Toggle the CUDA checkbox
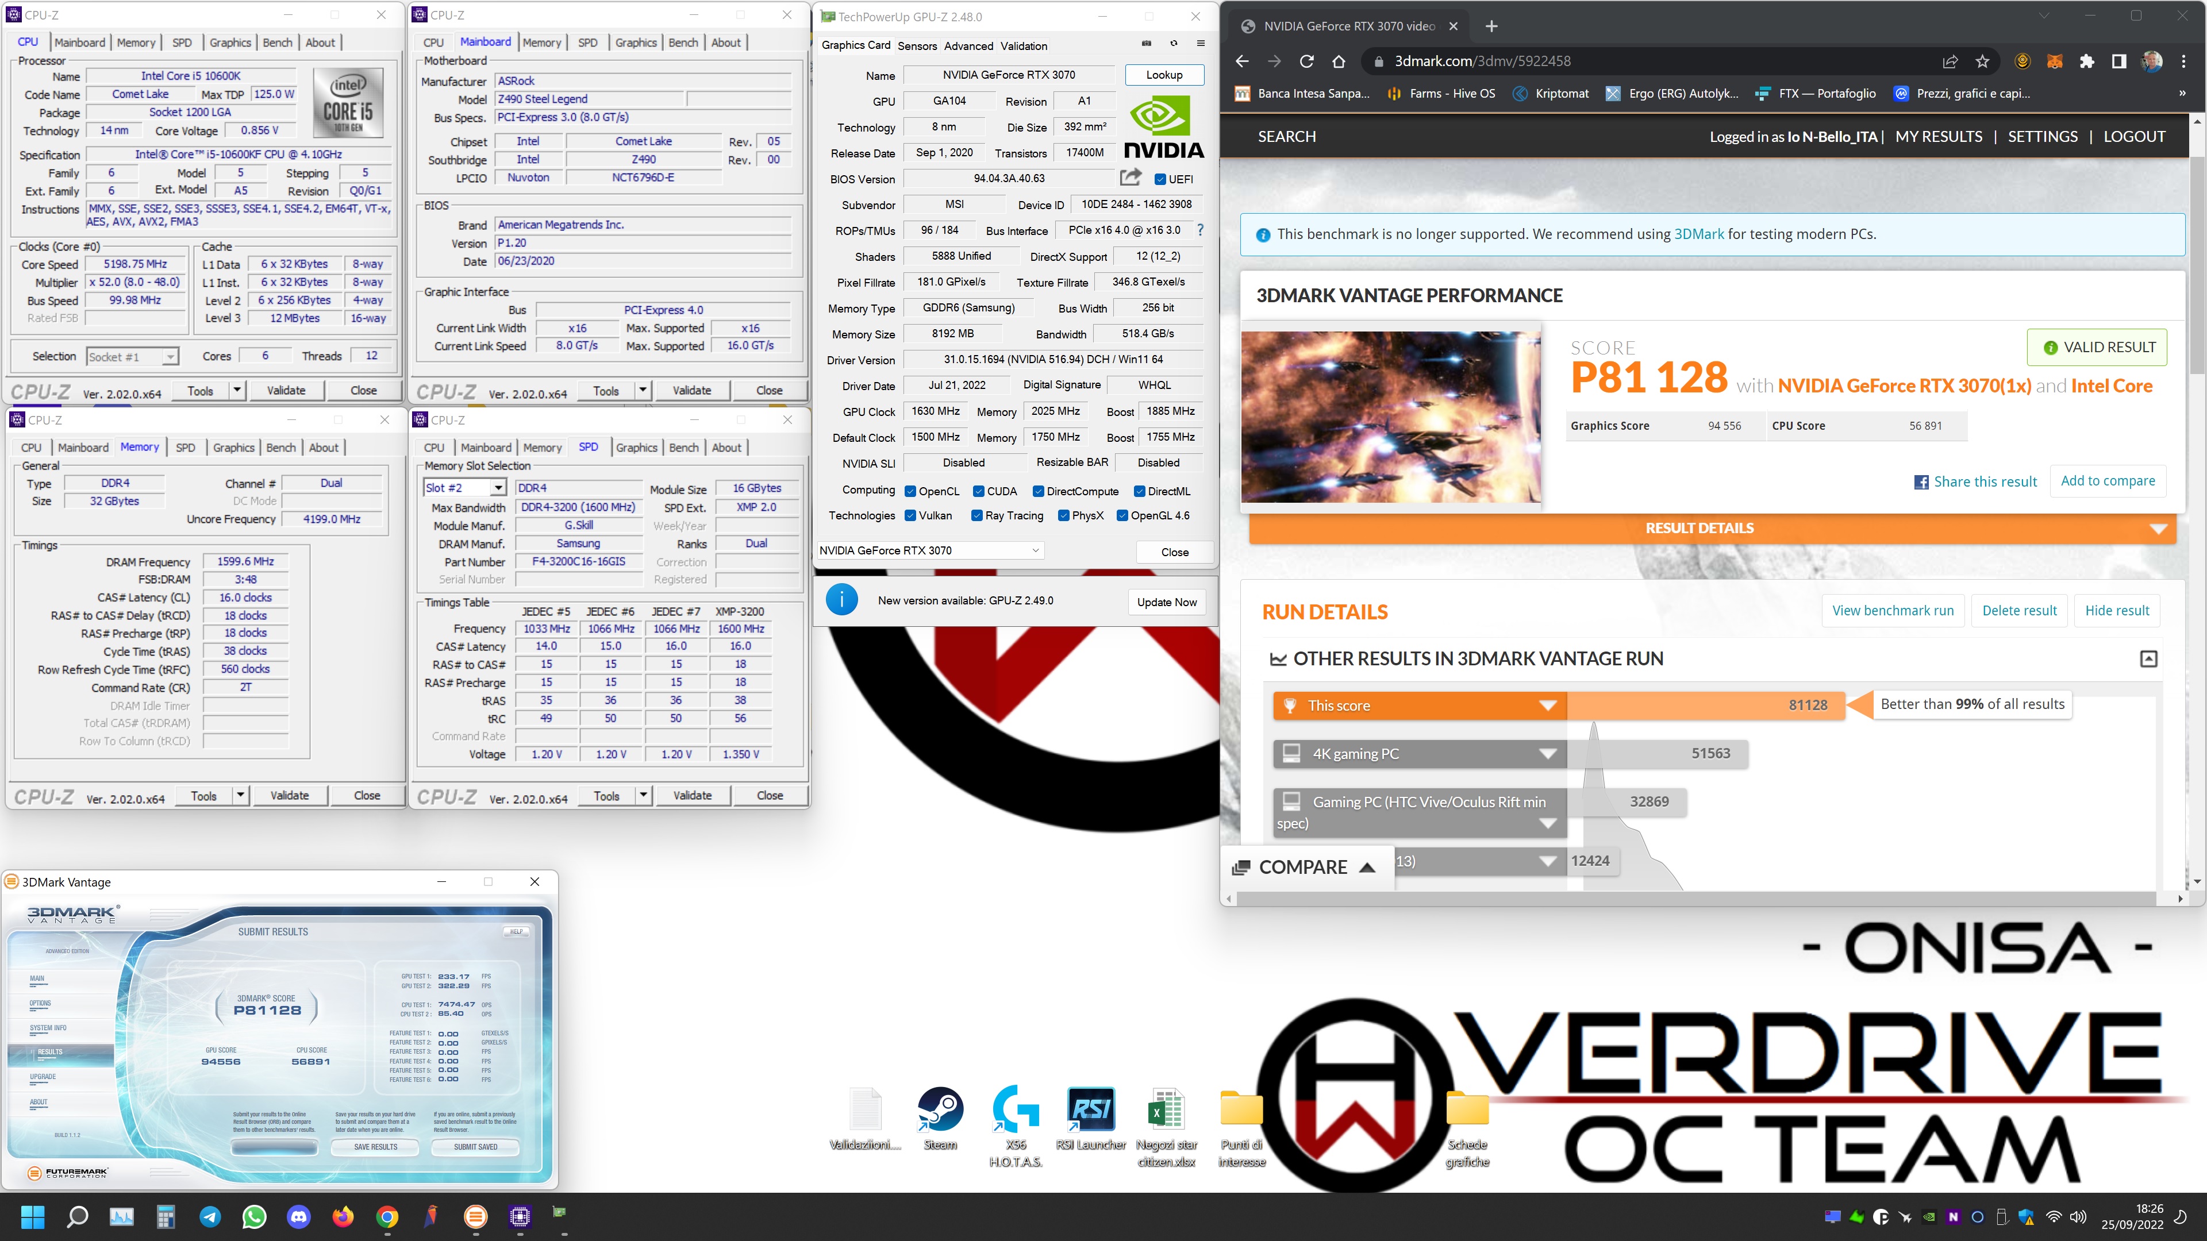The height and width of the screenshot is (1241, 2207). point(978,491)
